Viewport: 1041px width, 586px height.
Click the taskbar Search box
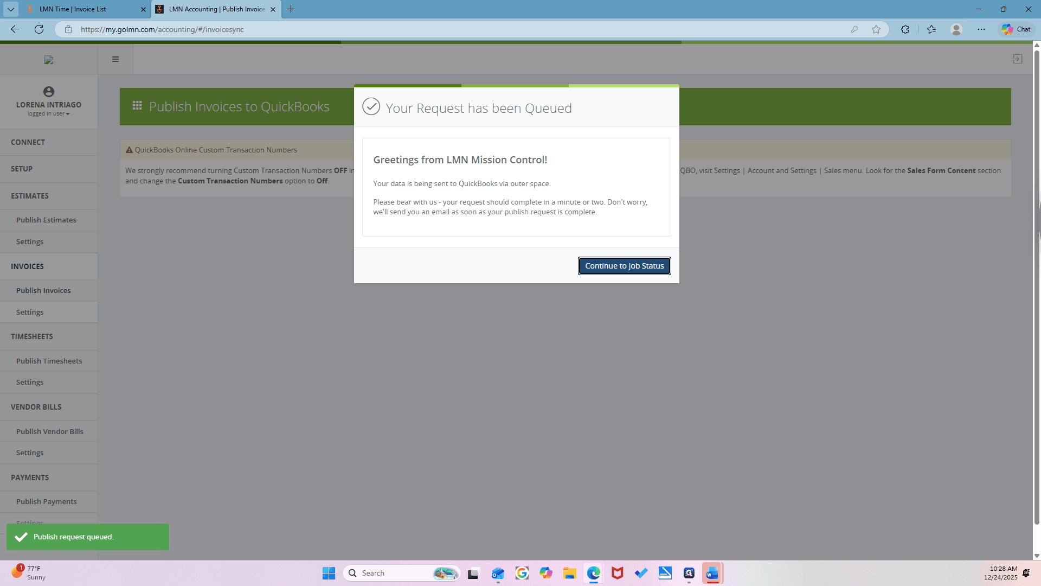coord(401,573)
